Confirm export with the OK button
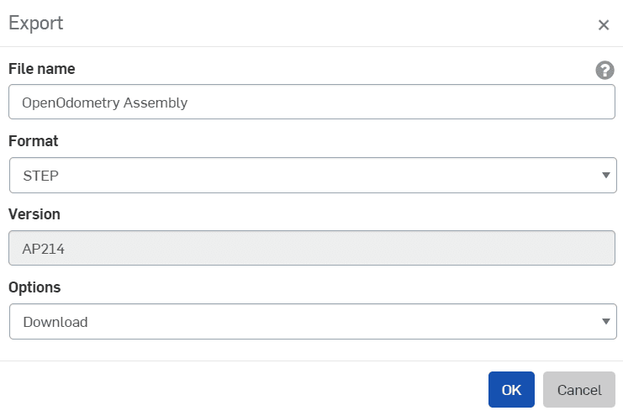Image resolution: width=623 pixels, height=416 pixels. click(511, 390)
